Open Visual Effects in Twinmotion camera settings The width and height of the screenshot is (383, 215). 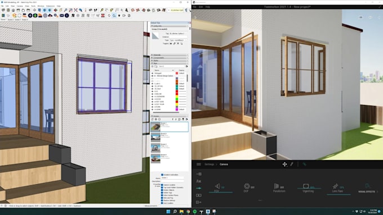[368, 189]
